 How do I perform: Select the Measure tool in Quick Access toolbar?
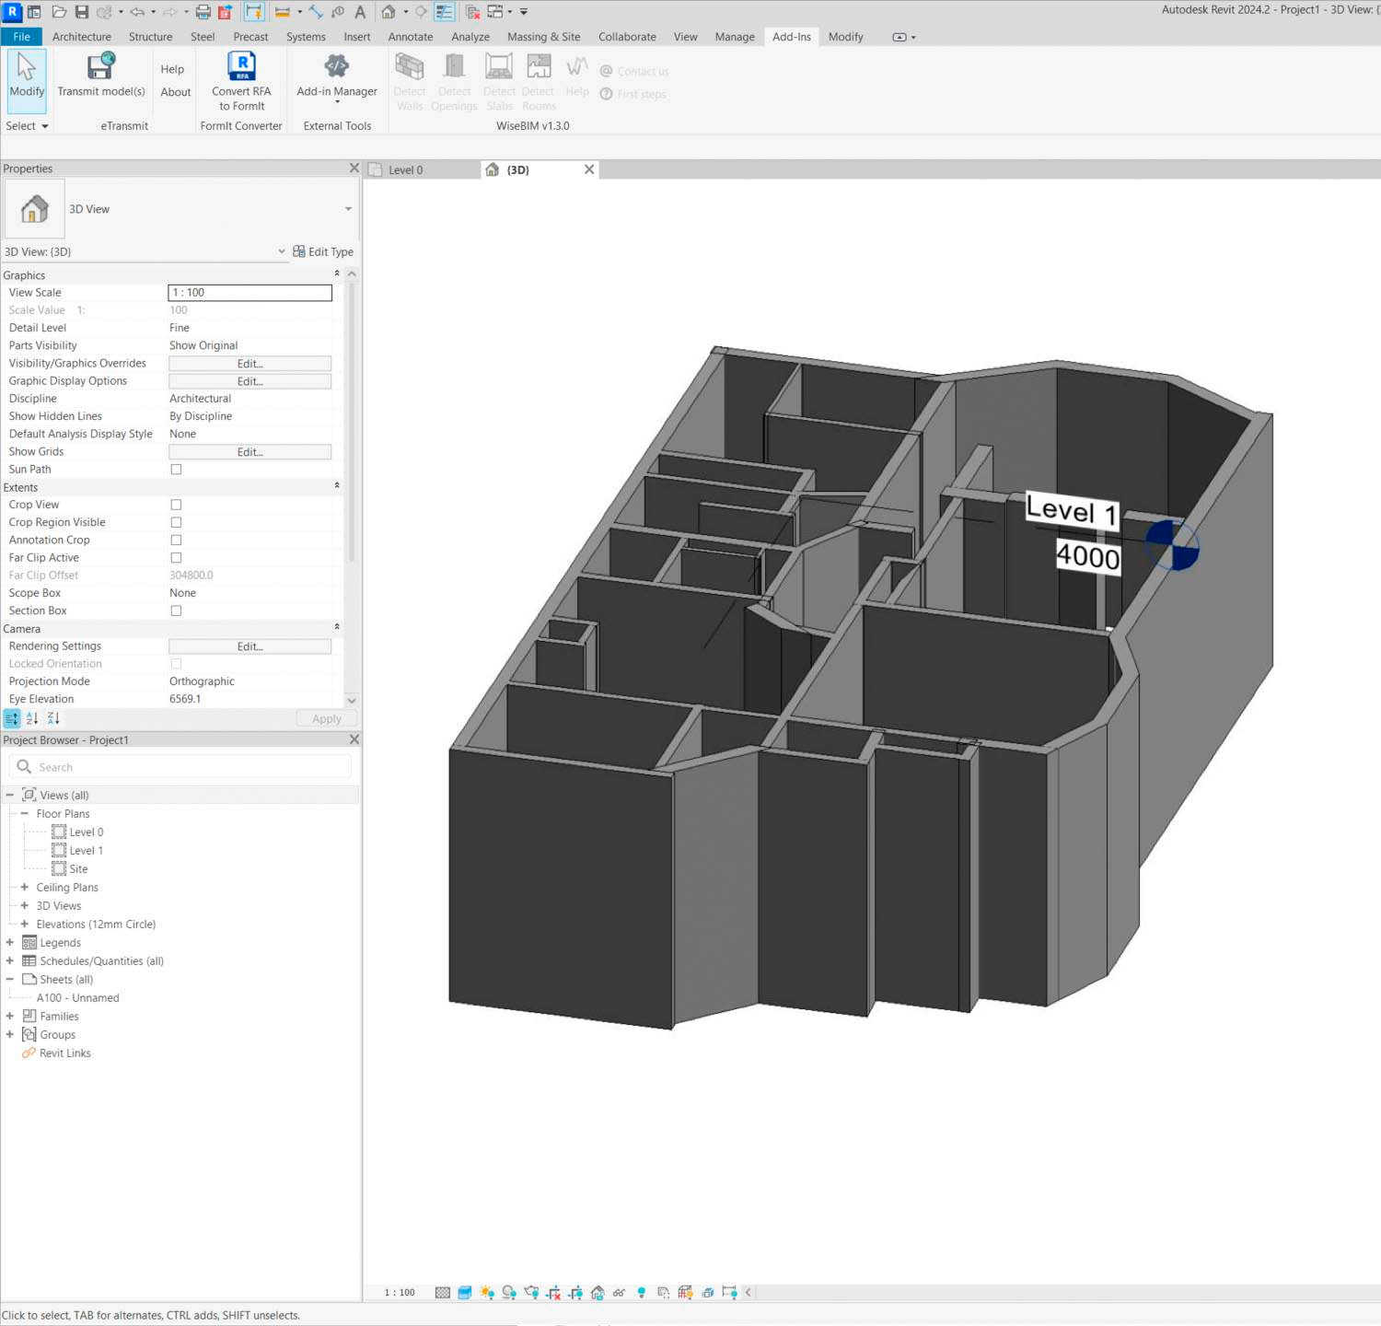point(316,12)
